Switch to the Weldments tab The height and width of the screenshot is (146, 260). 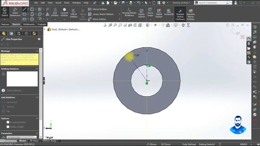pyautogui.click(x=29, y=24)
